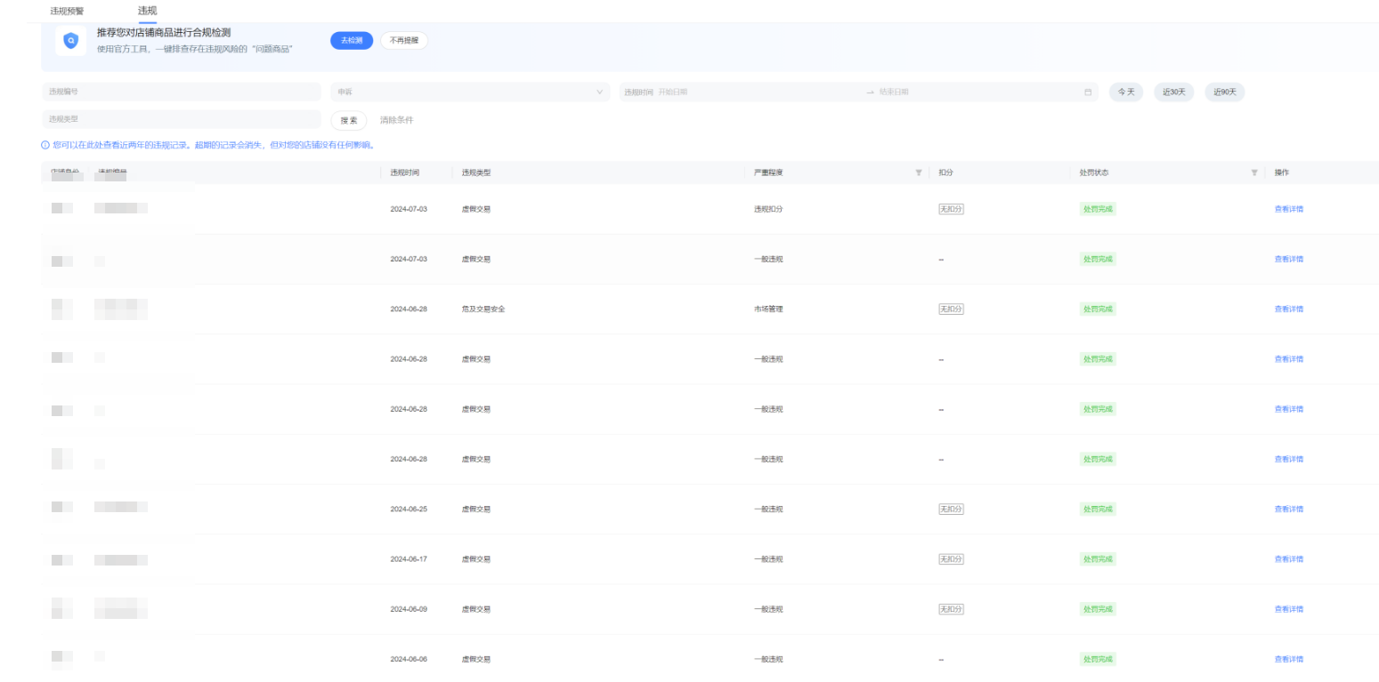This screenshot has height=682, width=1379.
Task: Filter by 今天 quick date option
Action: (x=1125, y=92)
